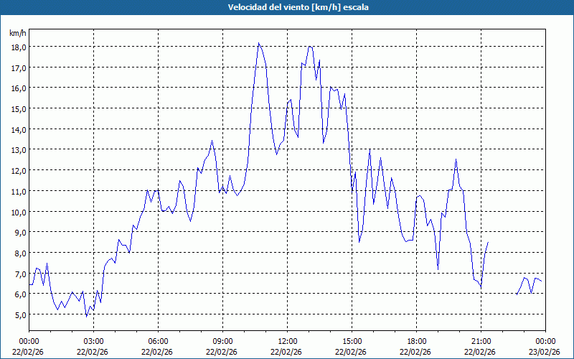Click the 09:00 time axis label

[222, 342]
